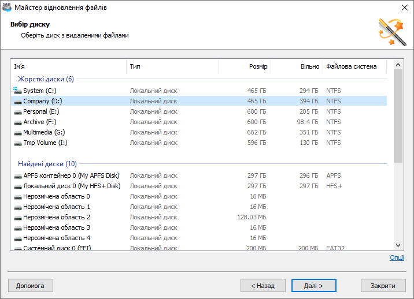This screenshot has width=414, height=299.
Task: Click the 128.03 МБ size value
Action: pyautogui.click(x=252, y=217)
